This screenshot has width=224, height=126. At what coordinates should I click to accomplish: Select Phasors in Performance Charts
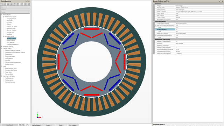coord(9,35)
